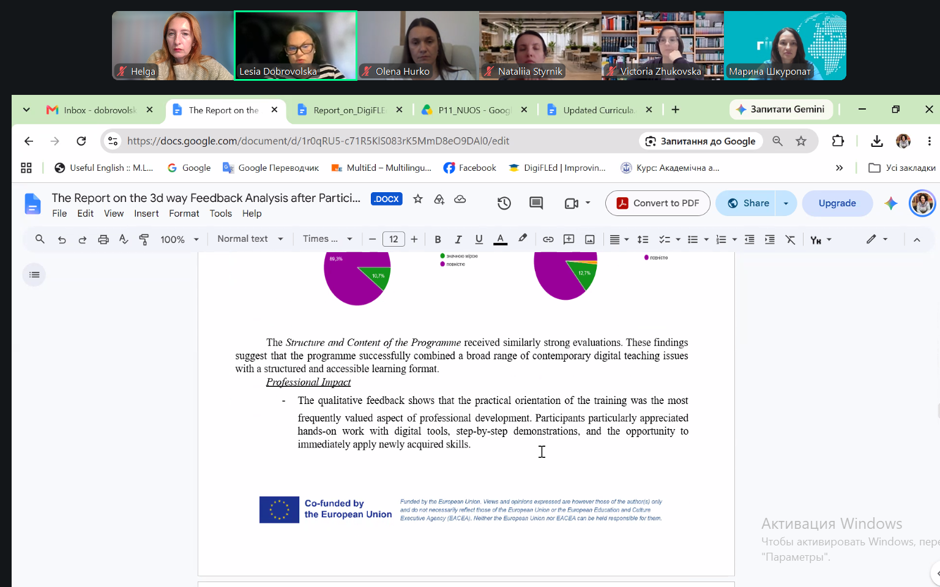Click the Upgrade button
The height and width of the screenshot is (587, 940).
(837, 203)
